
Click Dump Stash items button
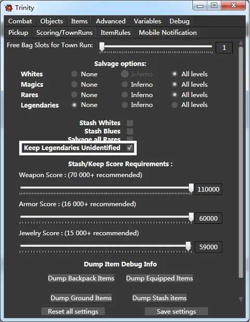tap(160, 298)
